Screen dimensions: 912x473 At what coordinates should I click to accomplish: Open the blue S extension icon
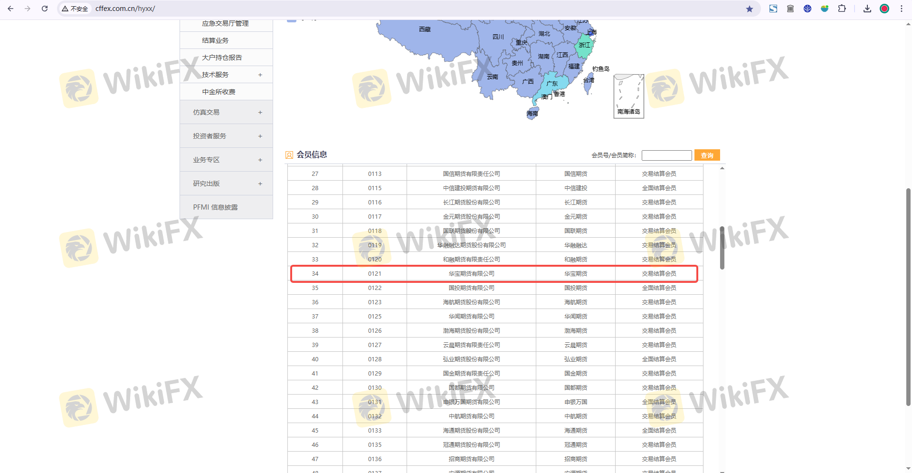773,9
